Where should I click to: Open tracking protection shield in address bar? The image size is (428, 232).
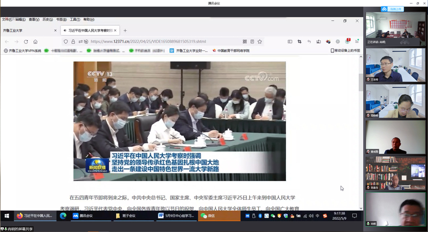[66, 41]
